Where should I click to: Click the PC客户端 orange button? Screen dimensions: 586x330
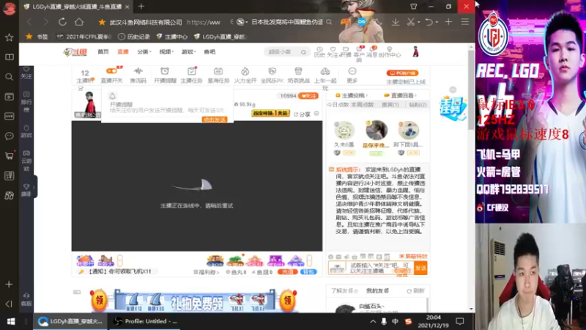pyautogui.click(x=402, y=73)
